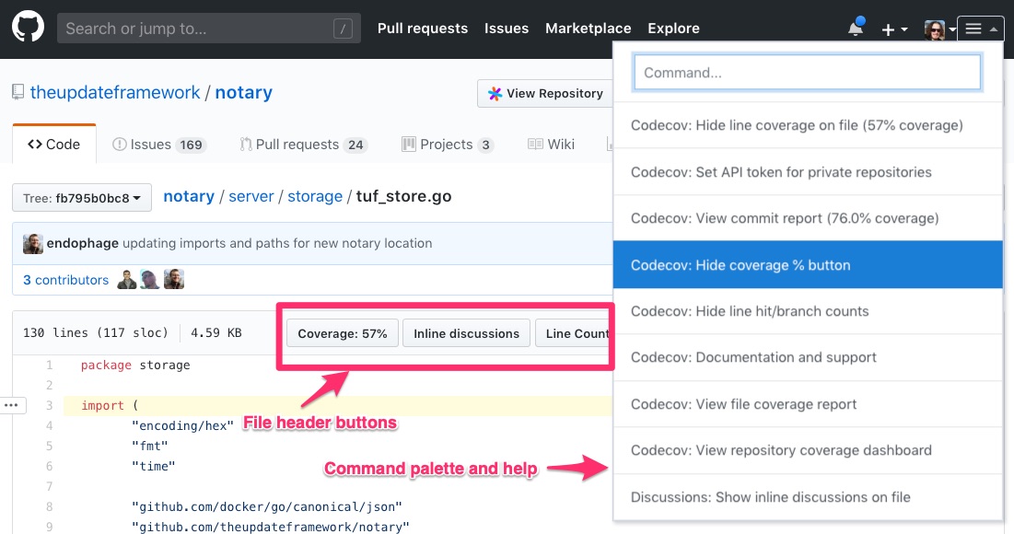The height and width of the screenshot is (534, 1014).
Task: Click first contributor avatar
Action: (127, 279)
